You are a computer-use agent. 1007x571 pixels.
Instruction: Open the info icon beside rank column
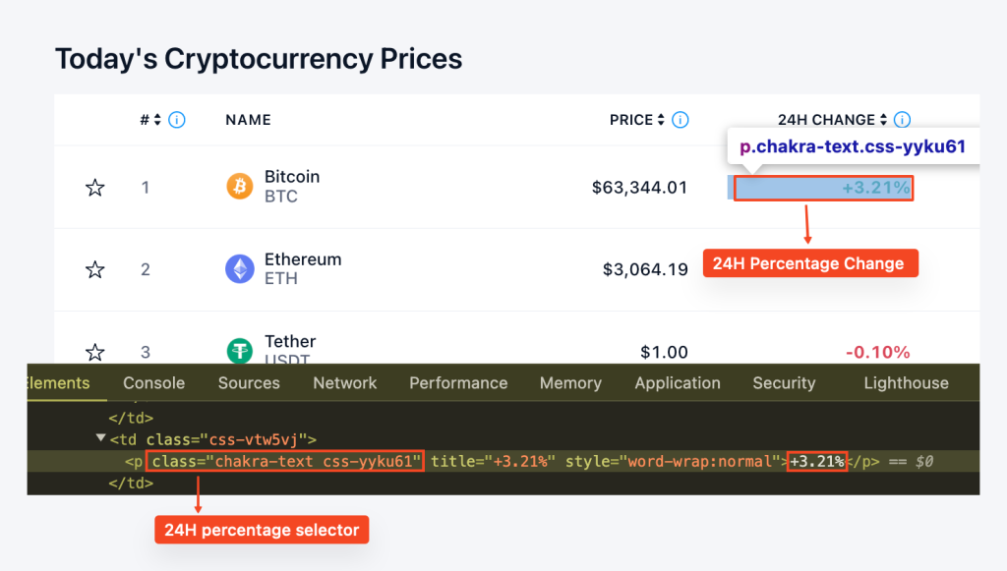pyautogui.click(x=177, y=120)
